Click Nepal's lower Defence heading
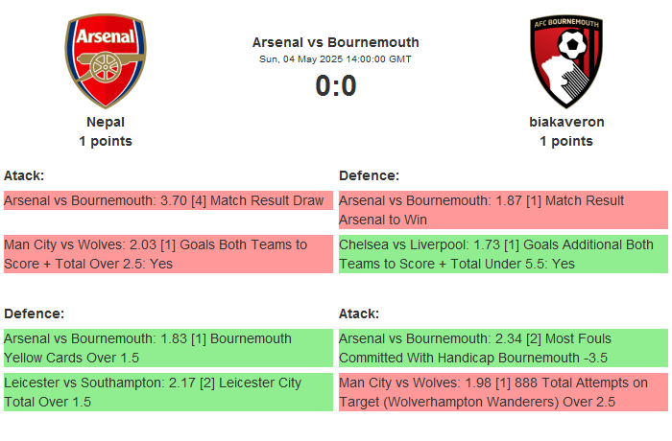The width and height of the screenshot is (672, 441). 35,313
